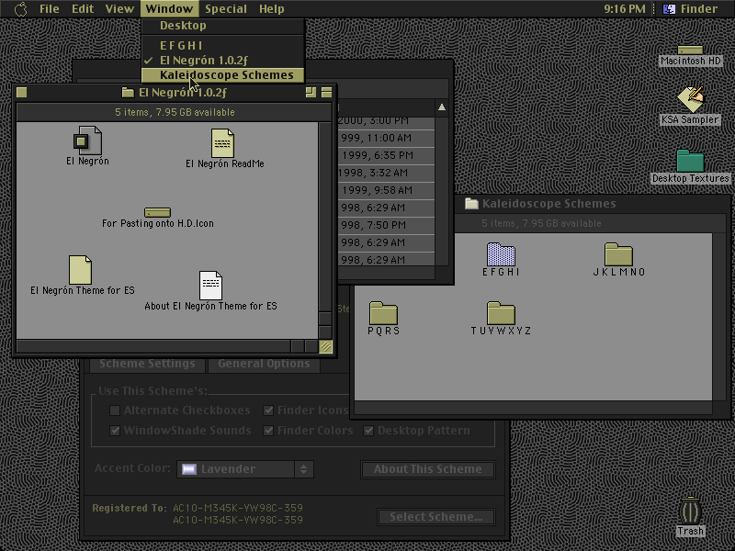Image resolution: width=735 pixels, height=551 pixels.
Task: Click the Select Scheme... button
Action: [x=435, y=517]
